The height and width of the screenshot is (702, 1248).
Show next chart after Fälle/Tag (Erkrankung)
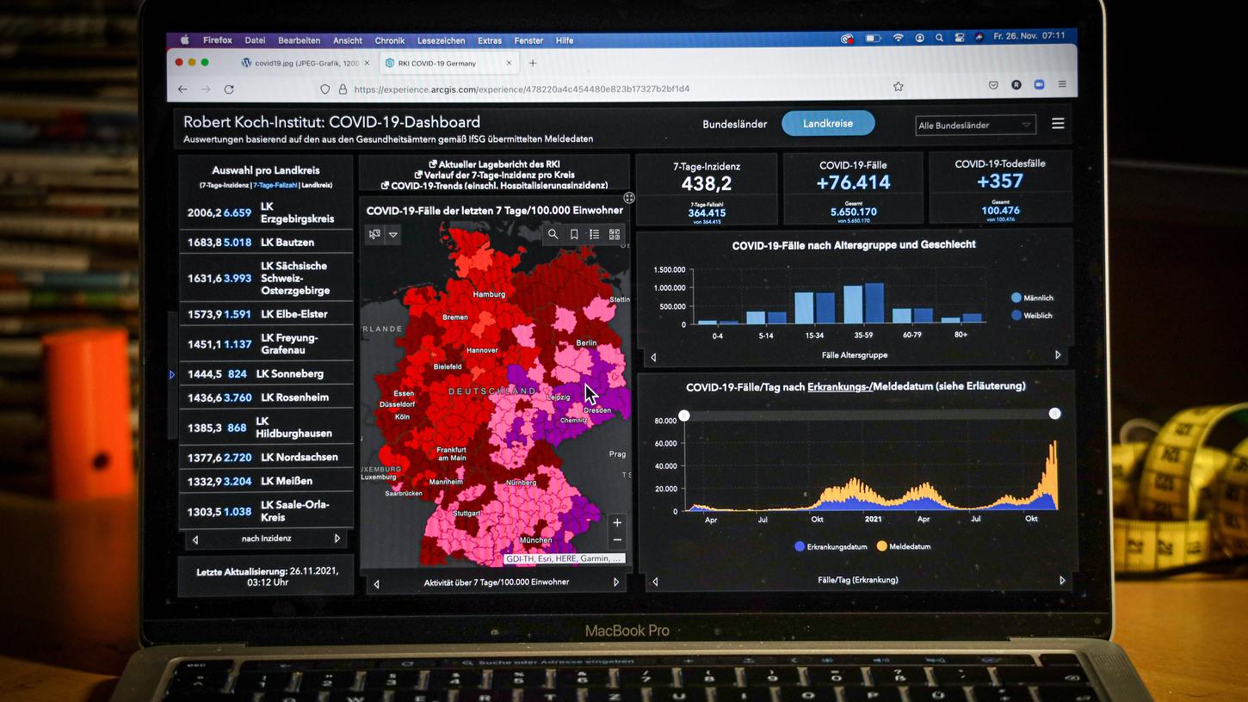1062,581
